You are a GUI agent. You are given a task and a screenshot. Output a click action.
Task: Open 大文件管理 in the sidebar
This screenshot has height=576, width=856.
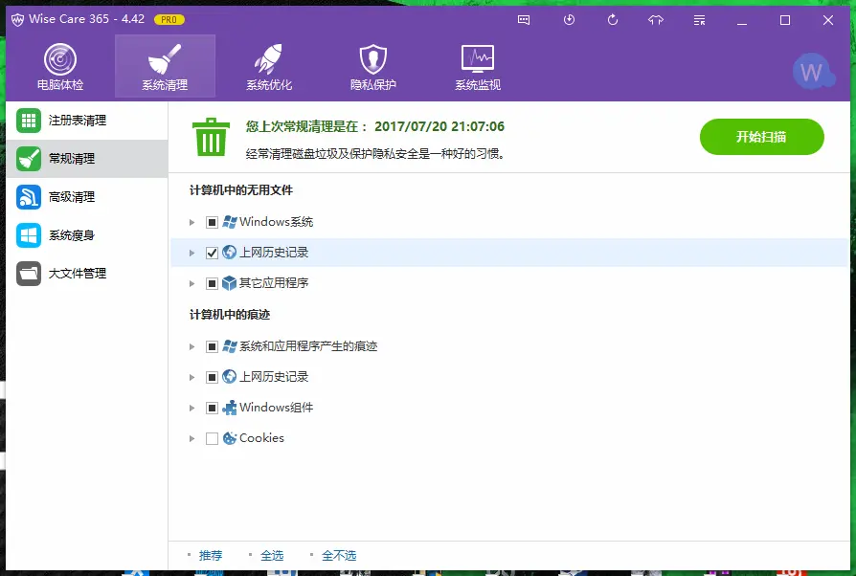[87, 274]
